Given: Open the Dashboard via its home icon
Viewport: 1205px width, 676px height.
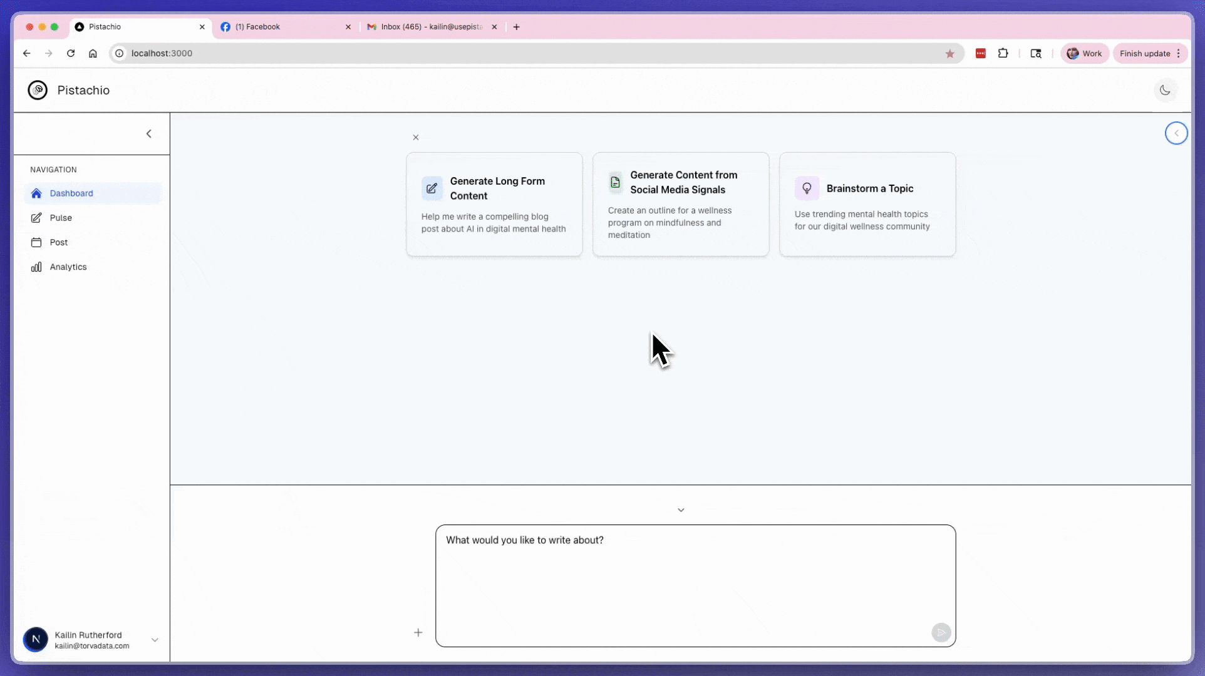Looking at the screenshot, I should (x=36, y=193).
